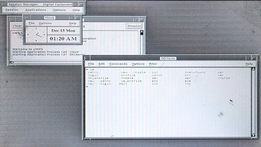
Task: Open the Print menu in DECterm
Action: pyautogui.click(x=153, y=64)
